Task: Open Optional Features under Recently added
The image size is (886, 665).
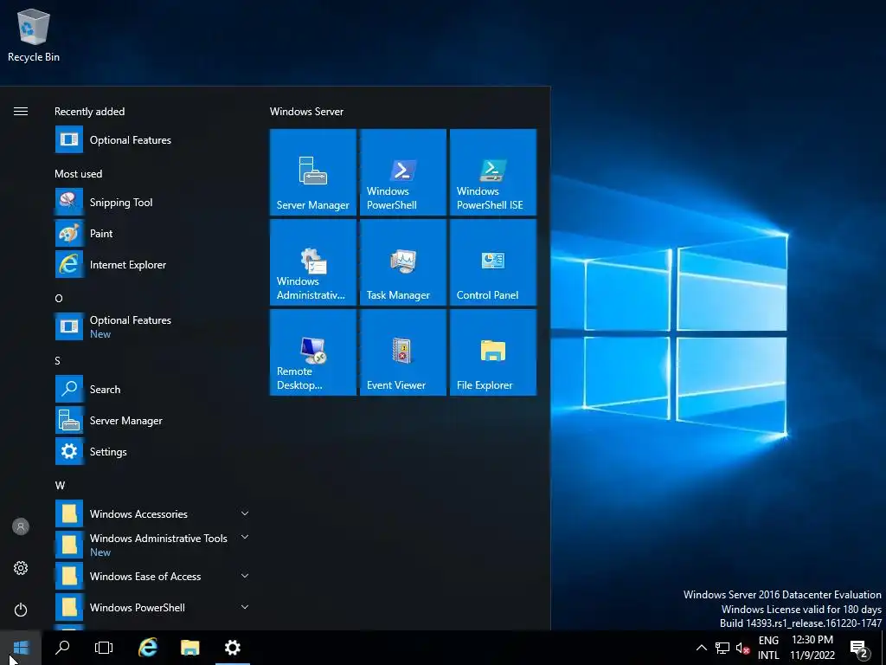Action: [152, 139]
